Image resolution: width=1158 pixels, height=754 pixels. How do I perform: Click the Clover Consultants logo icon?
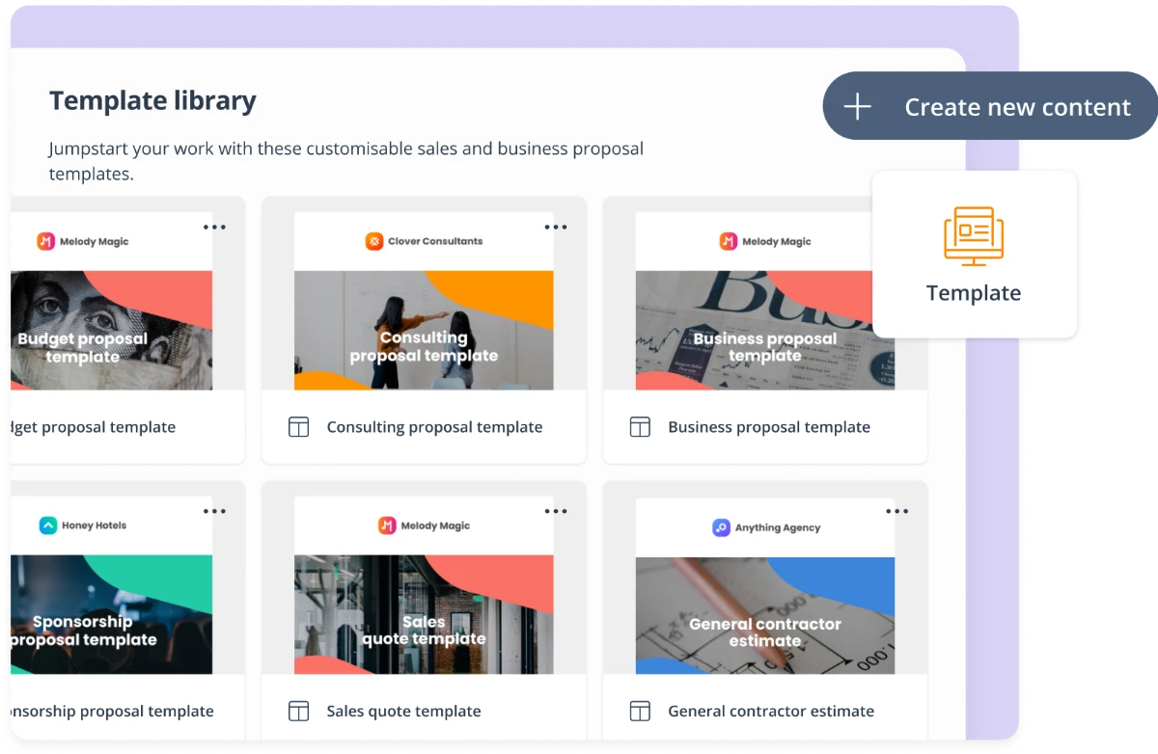374,241
